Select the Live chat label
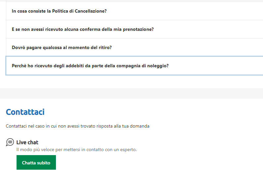263x174 pixels. pyautogui.click(x=27, y=143)
